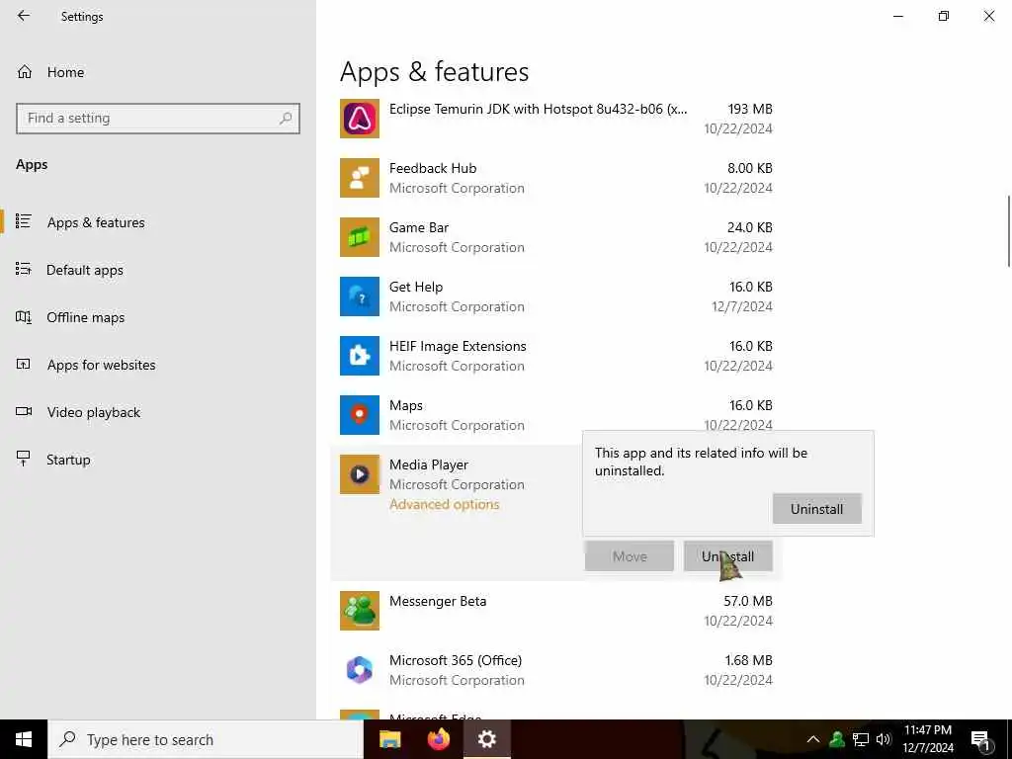Select Eclipse Temurin JDK entry name
The width and height of the screenshot is (1012, 759).
click(x=539, y=109)
